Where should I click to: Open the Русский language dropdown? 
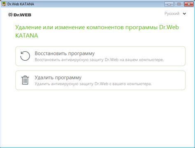pos(175,14)
